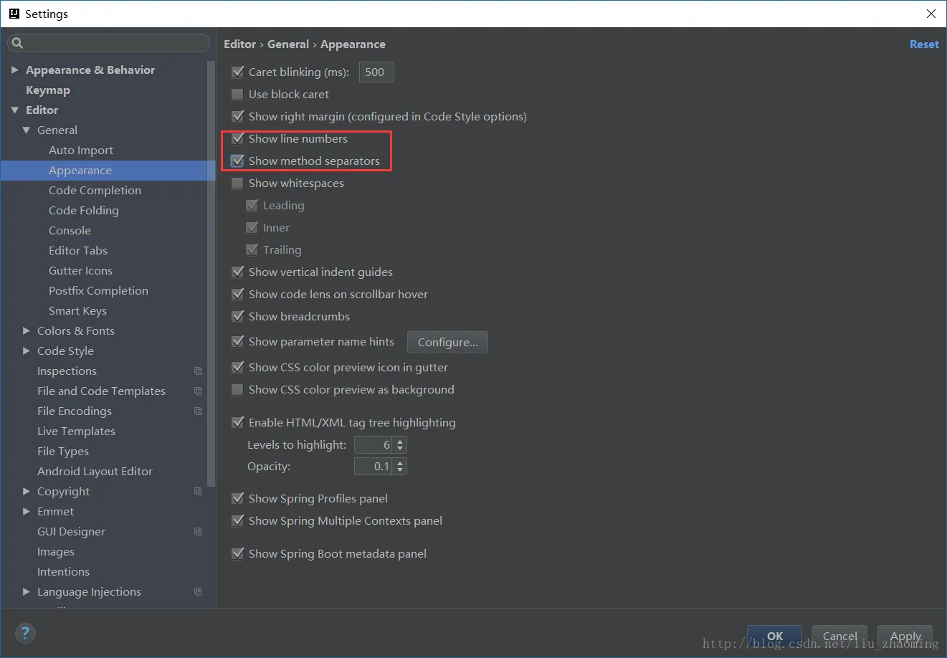Increase the Opacity value
The height and width of the screenshot is (658, 947).
400,462
